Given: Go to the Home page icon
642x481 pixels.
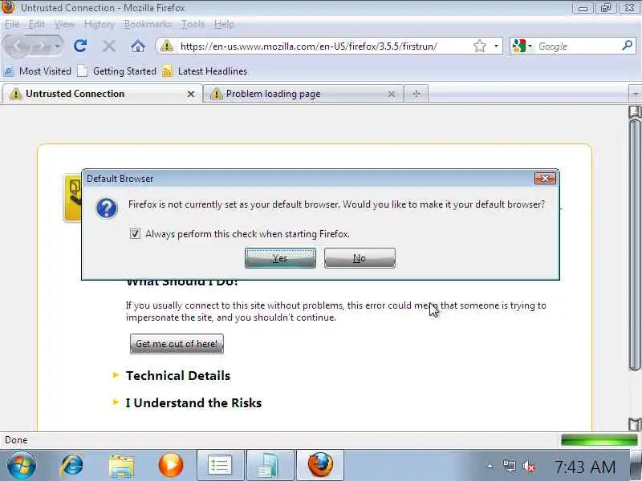Looking at the screenshot, I should coord(137,46).
